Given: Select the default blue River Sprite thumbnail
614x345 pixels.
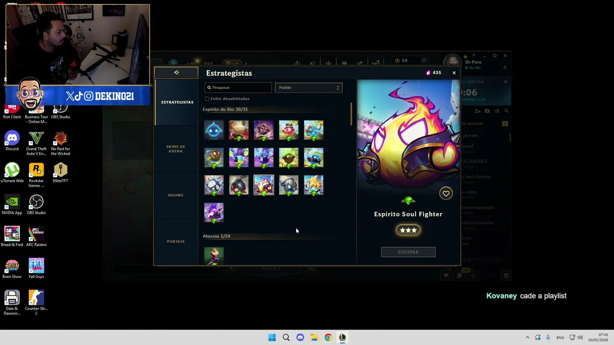Looking at the screenshot, I should (x=214, y=130).
